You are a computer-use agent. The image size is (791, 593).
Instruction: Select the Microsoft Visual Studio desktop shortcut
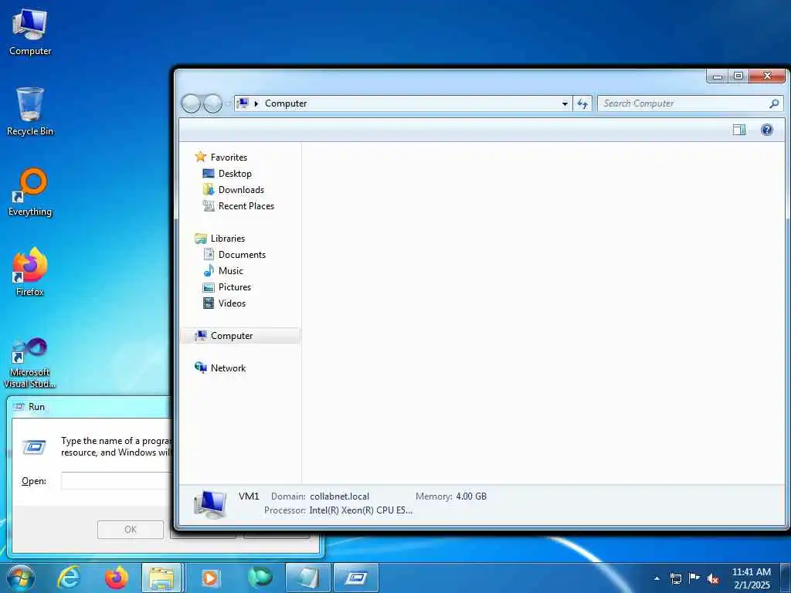click(30, 363)
